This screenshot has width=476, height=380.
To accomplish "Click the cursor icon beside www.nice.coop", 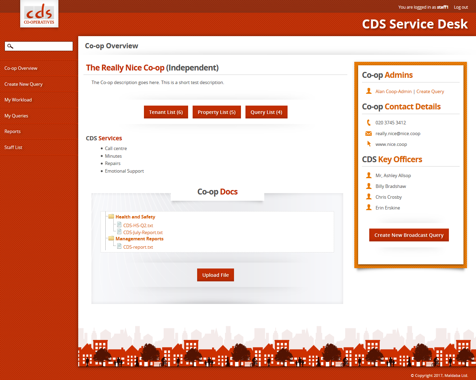I will tap(369, 144).
